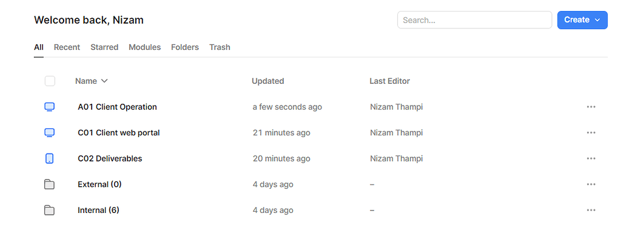
Task: Open more options for External (0) folder
Action: (x=591, y=184)
